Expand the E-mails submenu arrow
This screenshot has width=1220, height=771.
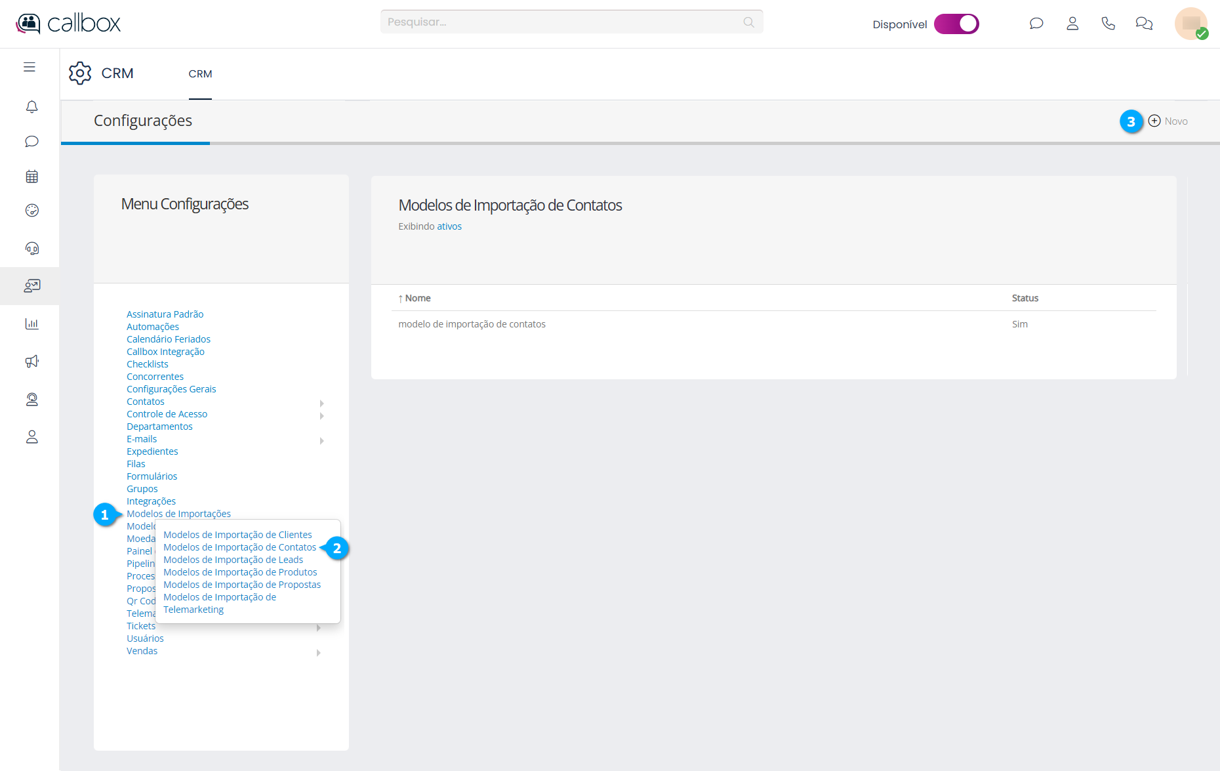[x=321, y=440]
